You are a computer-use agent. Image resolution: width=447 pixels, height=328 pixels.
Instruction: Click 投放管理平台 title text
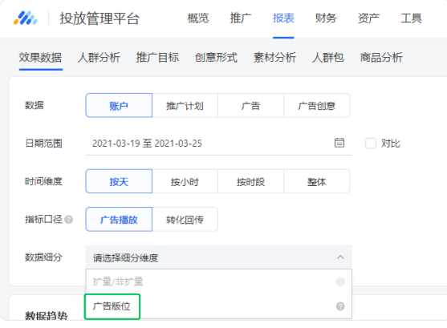click(x=100, y=18)
